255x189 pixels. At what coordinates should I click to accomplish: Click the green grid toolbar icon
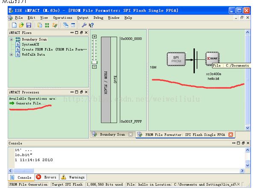coord(47,25)
